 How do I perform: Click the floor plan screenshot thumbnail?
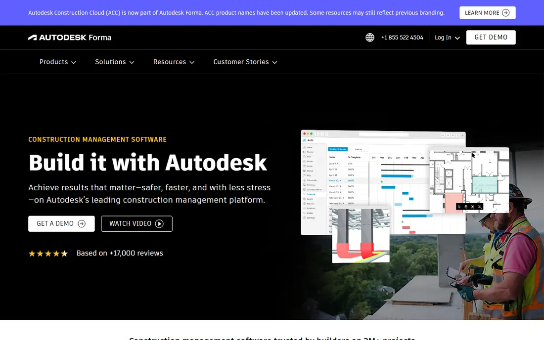tap(469, 180)
